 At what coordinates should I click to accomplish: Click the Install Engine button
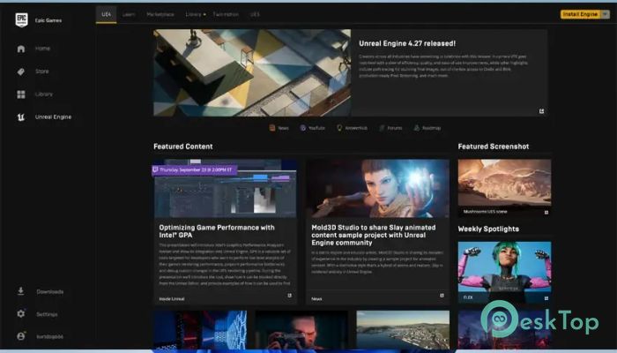point(580,14)
